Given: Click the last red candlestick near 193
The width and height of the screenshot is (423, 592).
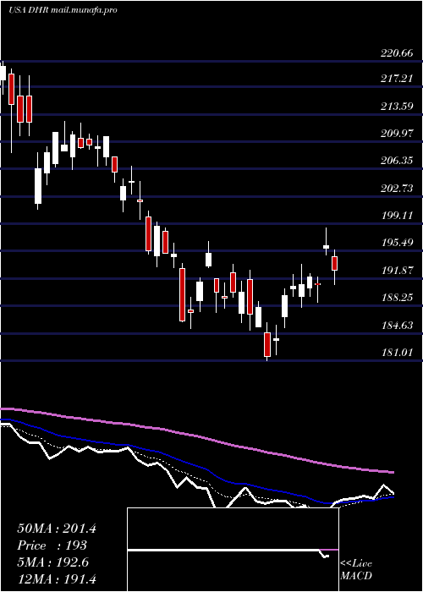Looking at the screenshot, I should point(334,263).
